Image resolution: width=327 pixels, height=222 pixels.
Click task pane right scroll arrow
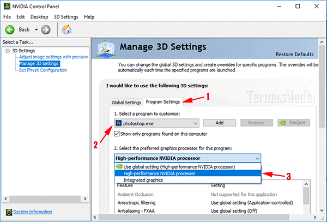pos(85,199)
